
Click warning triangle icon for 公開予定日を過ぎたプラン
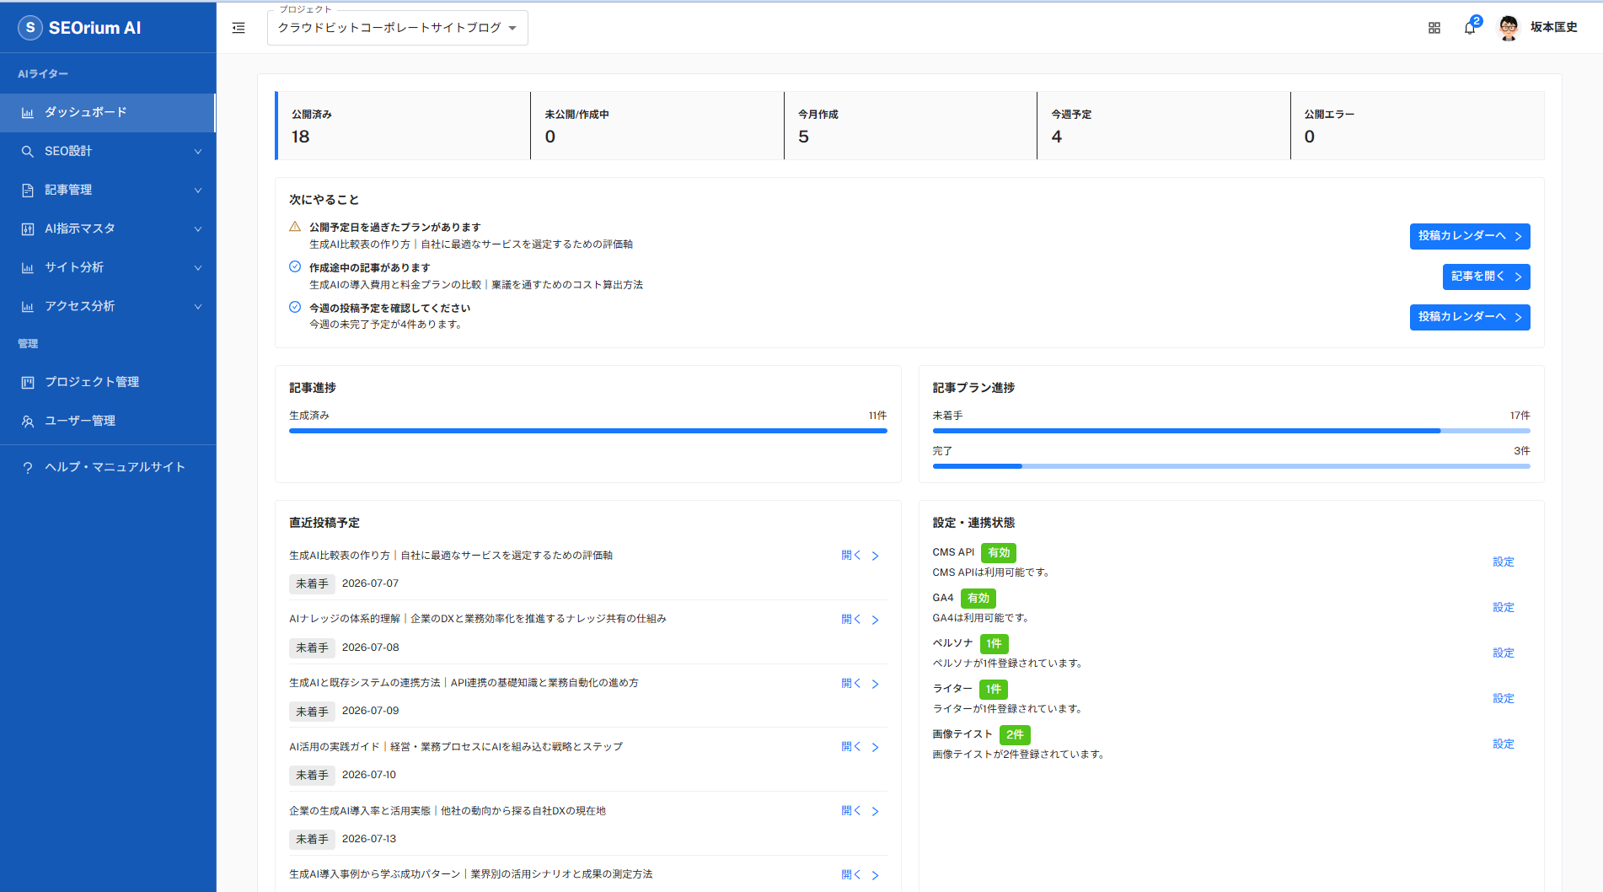295,227
